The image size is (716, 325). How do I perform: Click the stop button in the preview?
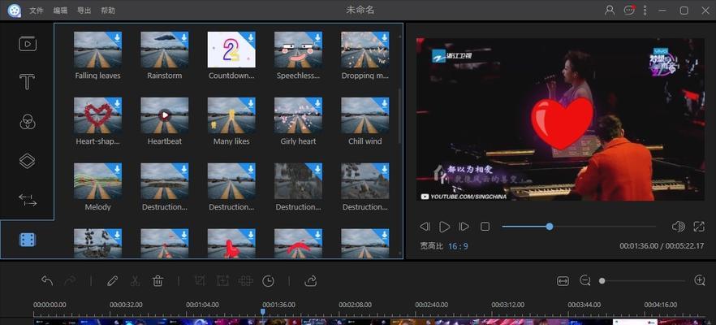coord(485,226)
